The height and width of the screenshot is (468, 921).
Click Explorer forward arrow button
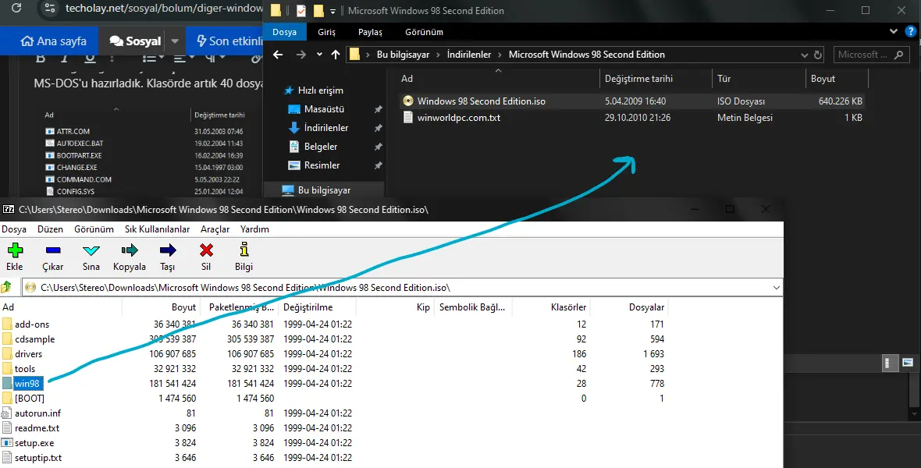(x=301, y=55)
